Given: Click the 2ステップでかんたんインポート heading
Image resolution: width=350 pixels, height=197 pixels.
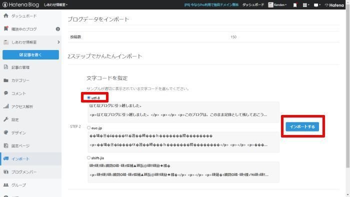Looking at the screenshot, I should pos(104,56).
